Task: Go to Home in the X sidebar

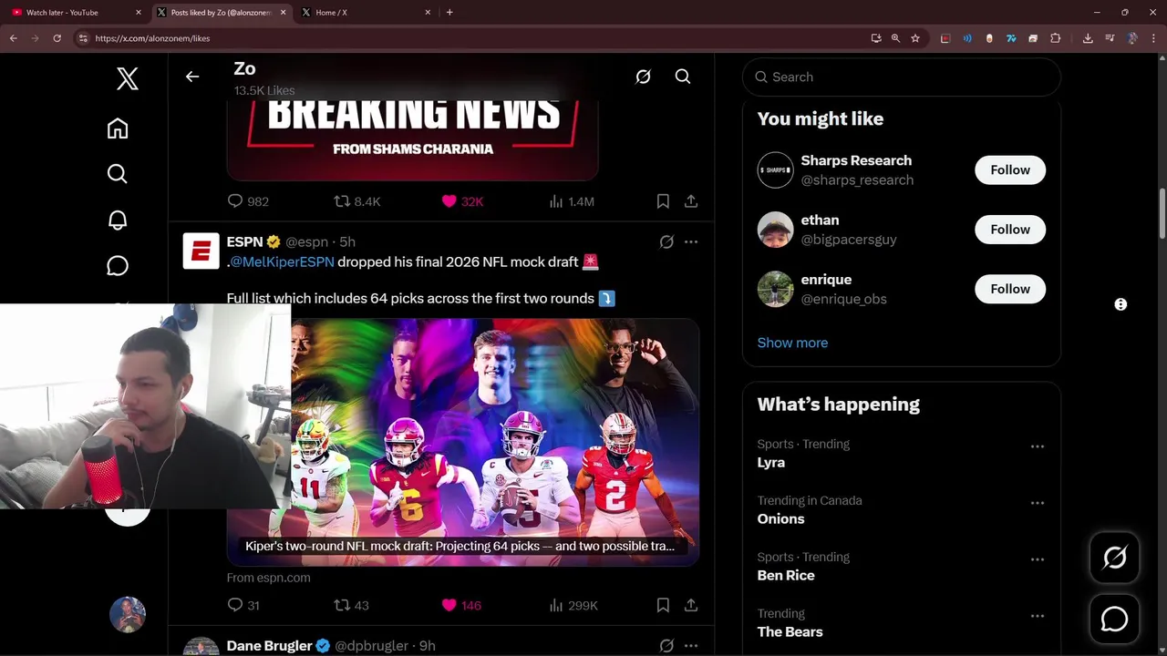Action: tap(118, 128)
